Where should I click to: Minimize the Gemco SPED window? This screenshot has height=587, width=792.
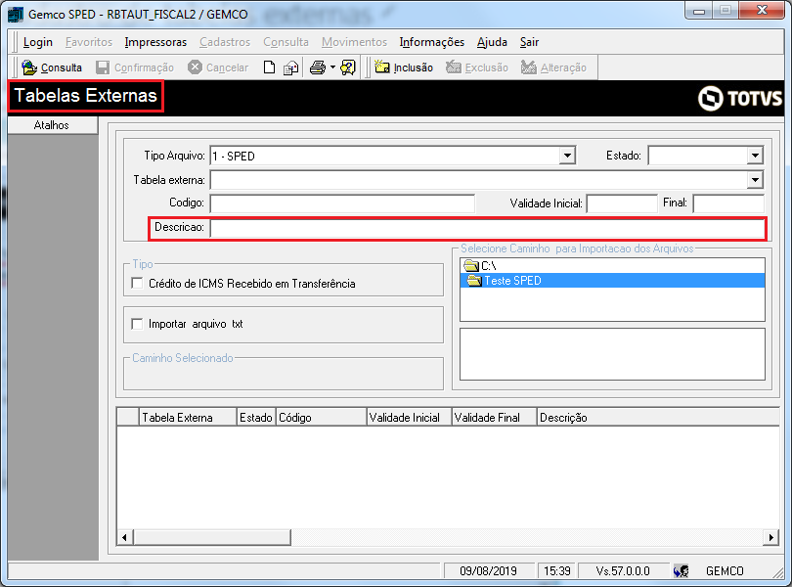point(699,11)
